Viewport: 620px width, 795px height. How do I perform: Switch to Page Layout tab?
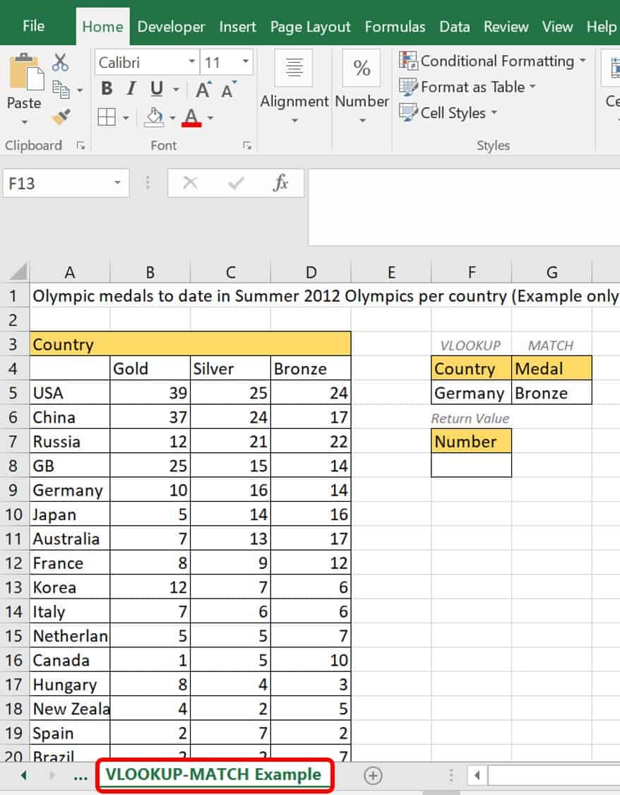[x=310, y=27]
